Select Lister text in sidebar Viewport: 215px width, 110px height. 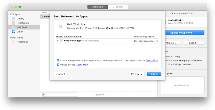[20, 32]
